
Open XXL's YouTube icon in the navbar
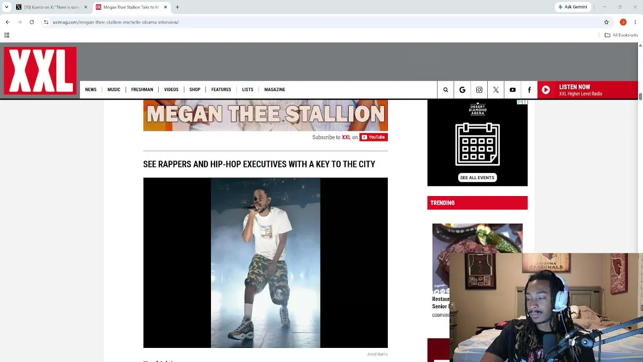tap(512, 90)
